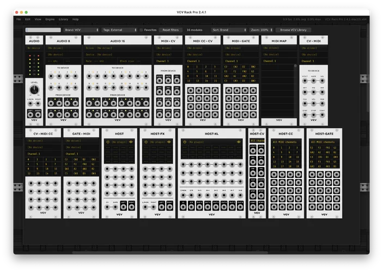
Task: Click the VEL jack on CV-MIDI module
Action: pyautogui.click(x=322, y=81)
